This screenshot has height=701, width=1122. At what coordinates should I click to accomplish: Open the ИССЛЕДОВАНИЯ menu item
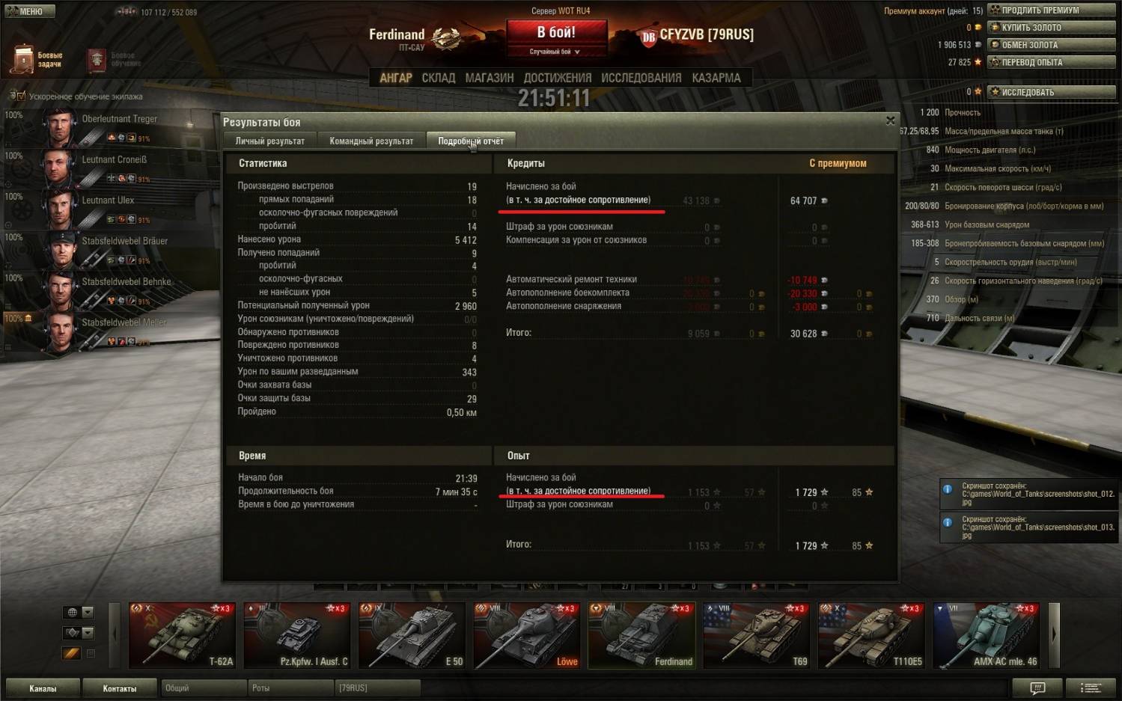(641, 78)
